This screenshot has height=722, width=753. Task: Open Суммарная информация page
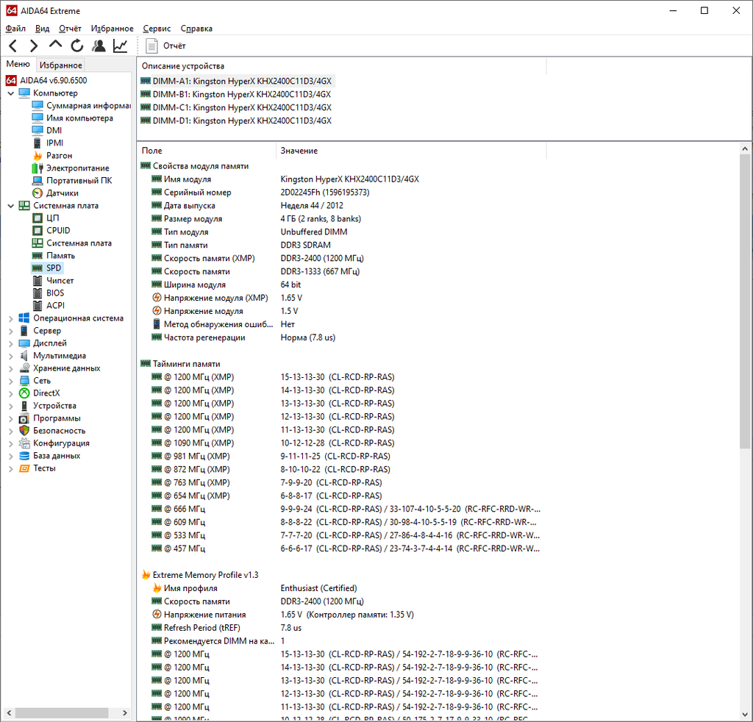pyautogui.click(x=81, y=106)
